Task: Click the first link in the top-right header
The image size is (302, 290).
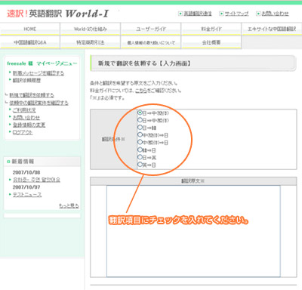Action: pos(198,14)
